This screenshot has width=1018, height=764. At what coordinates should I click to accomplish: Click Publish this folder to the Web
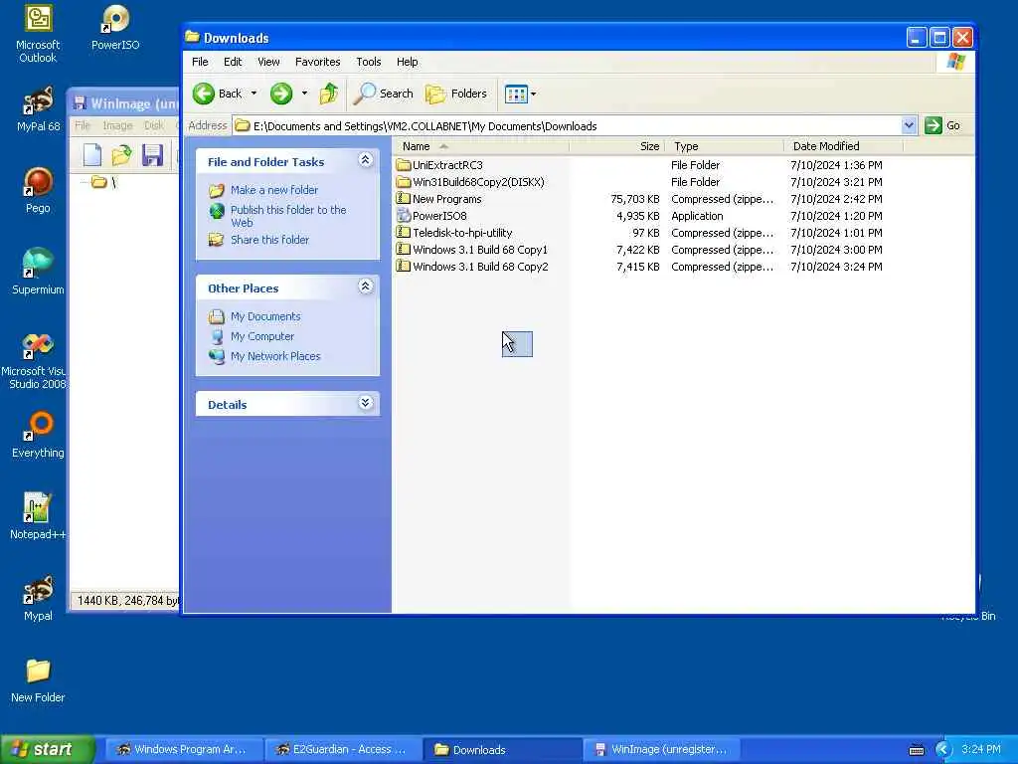point(288,216)
